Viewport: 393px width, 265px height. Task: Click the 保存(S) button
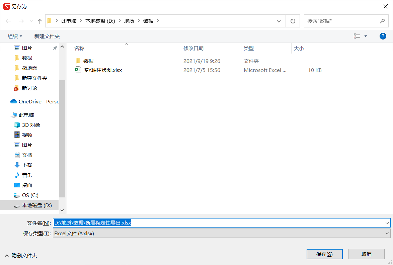point(324,254)
